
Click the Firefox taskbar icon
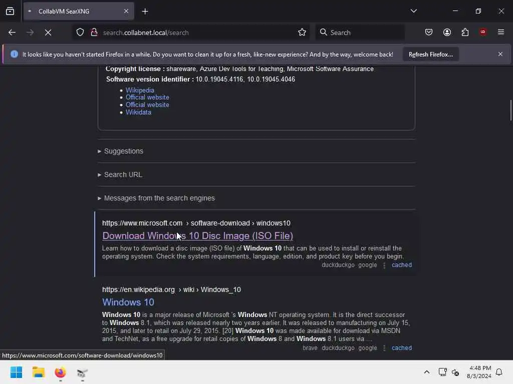pos(60,372)
